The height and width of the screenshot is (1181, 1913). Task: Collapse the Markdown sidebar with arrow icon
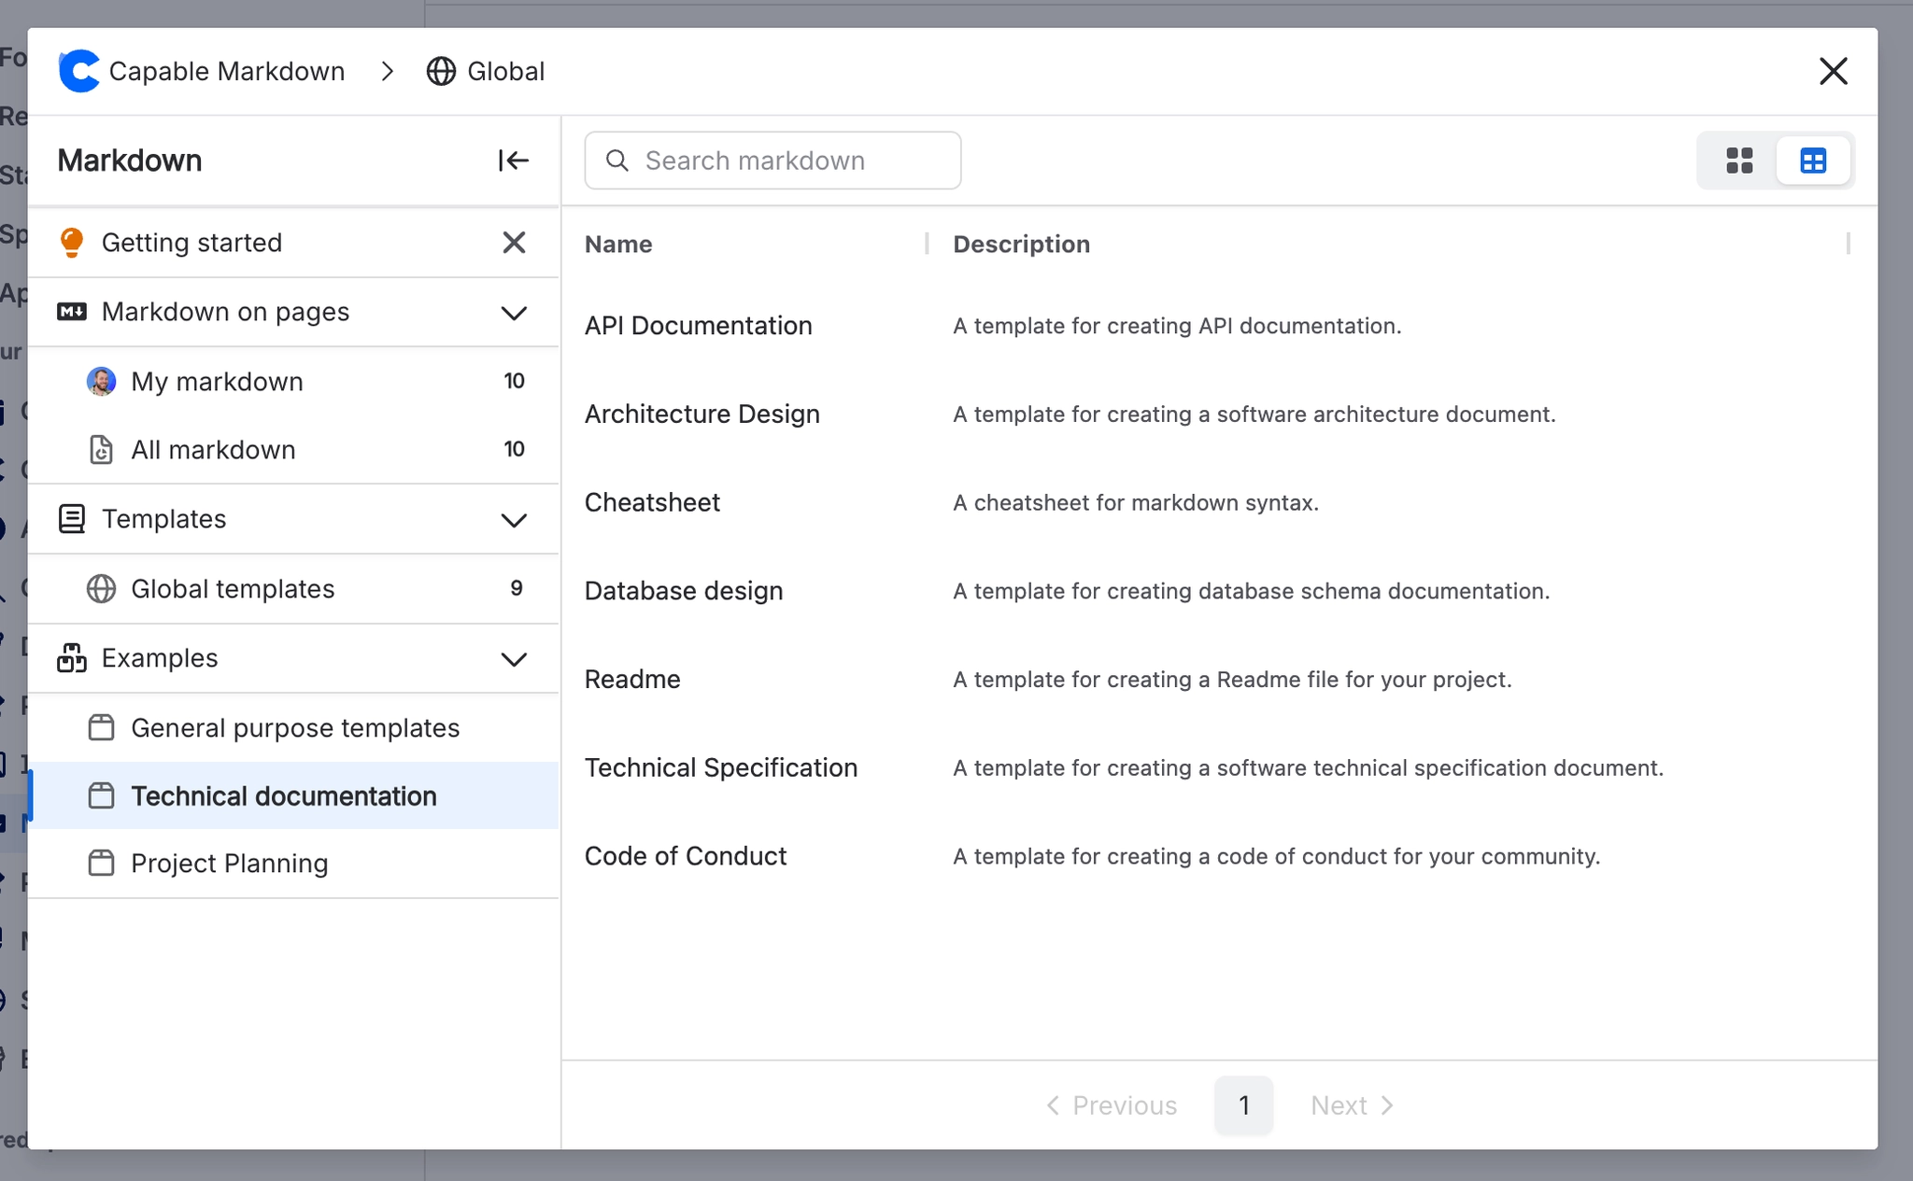click(513, 161)
